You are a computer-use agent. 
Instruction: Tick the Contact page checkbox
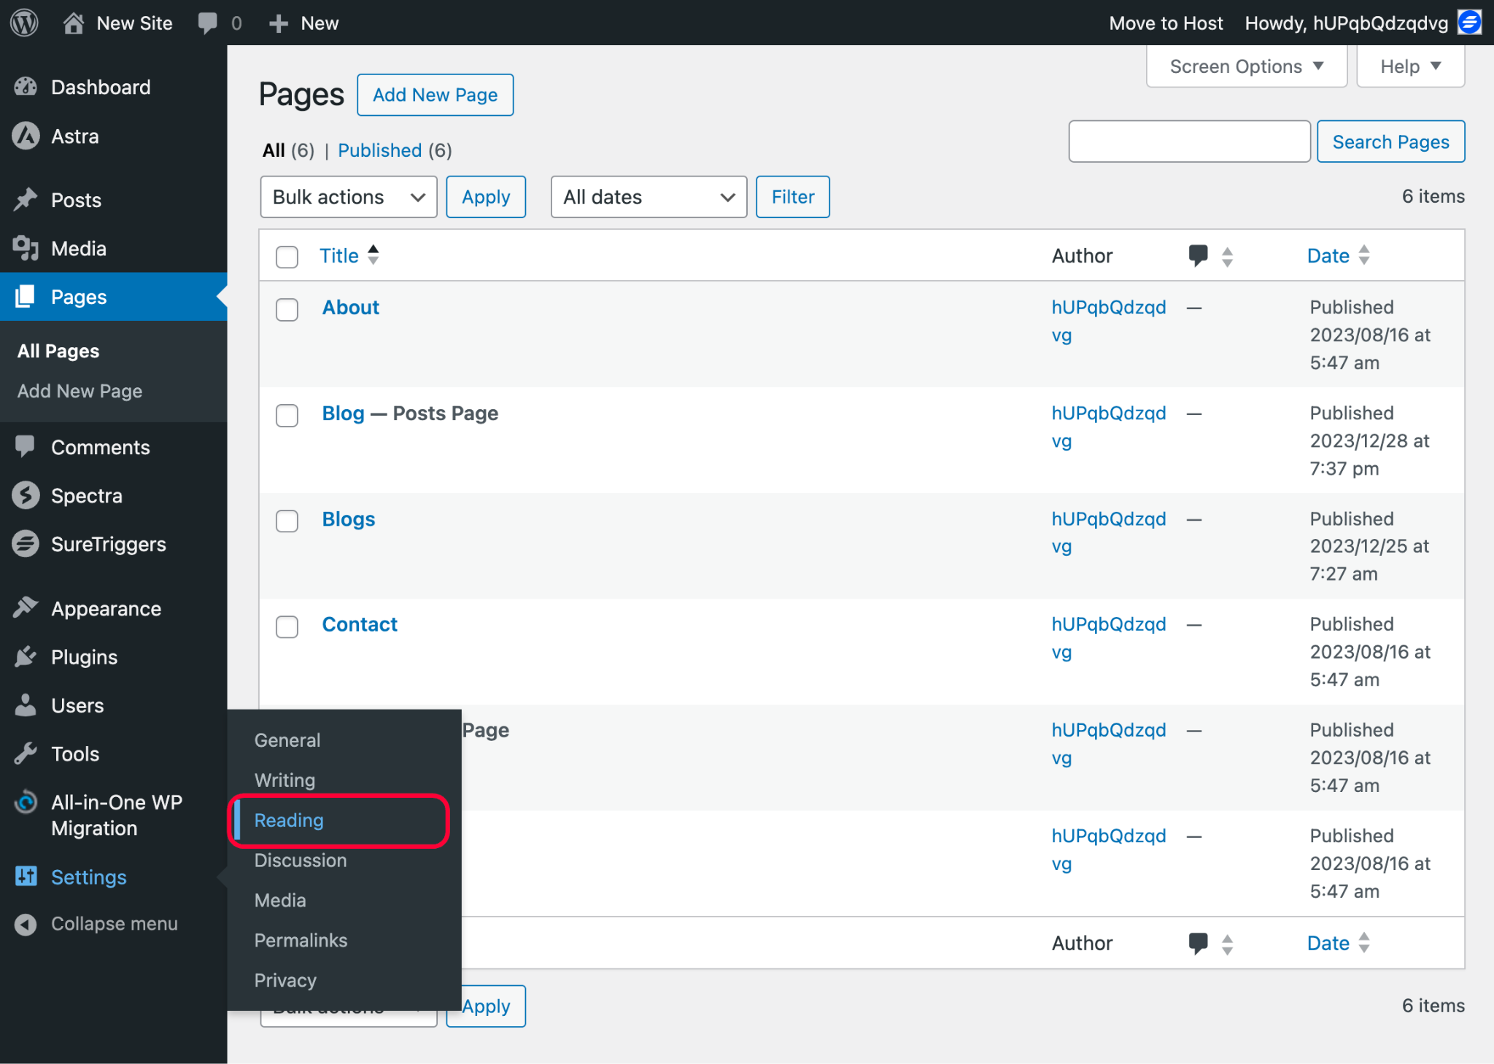[x=287, y=626]
